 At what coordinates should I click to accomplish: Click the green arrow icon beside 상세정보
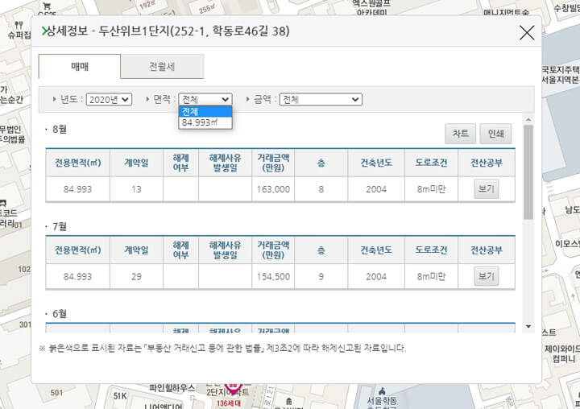[44, 31]
